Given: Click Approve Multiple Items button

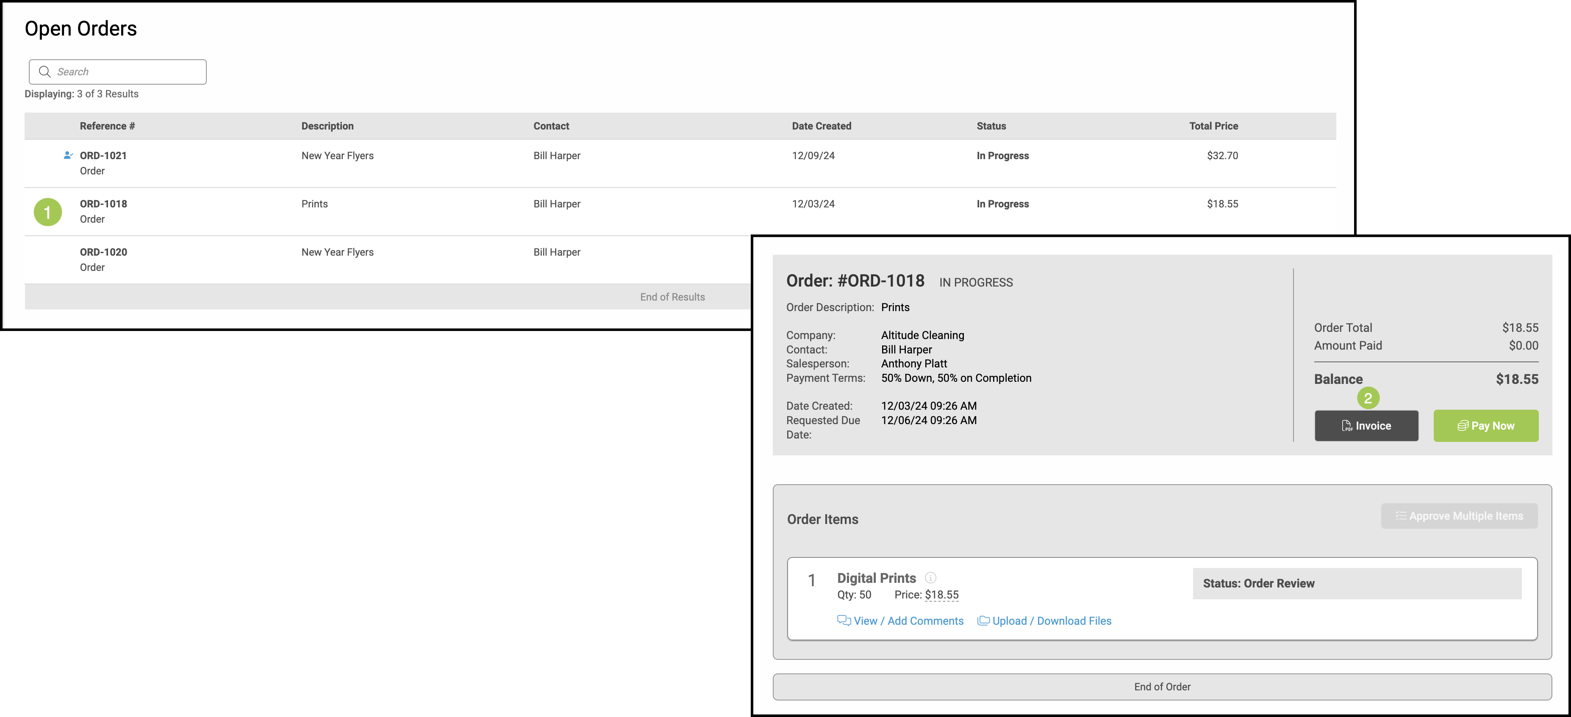Looking at the screenshot, I should [1459, 516].
